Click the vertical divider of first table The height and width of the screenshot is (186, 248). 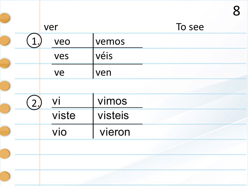tap(93, 56)
